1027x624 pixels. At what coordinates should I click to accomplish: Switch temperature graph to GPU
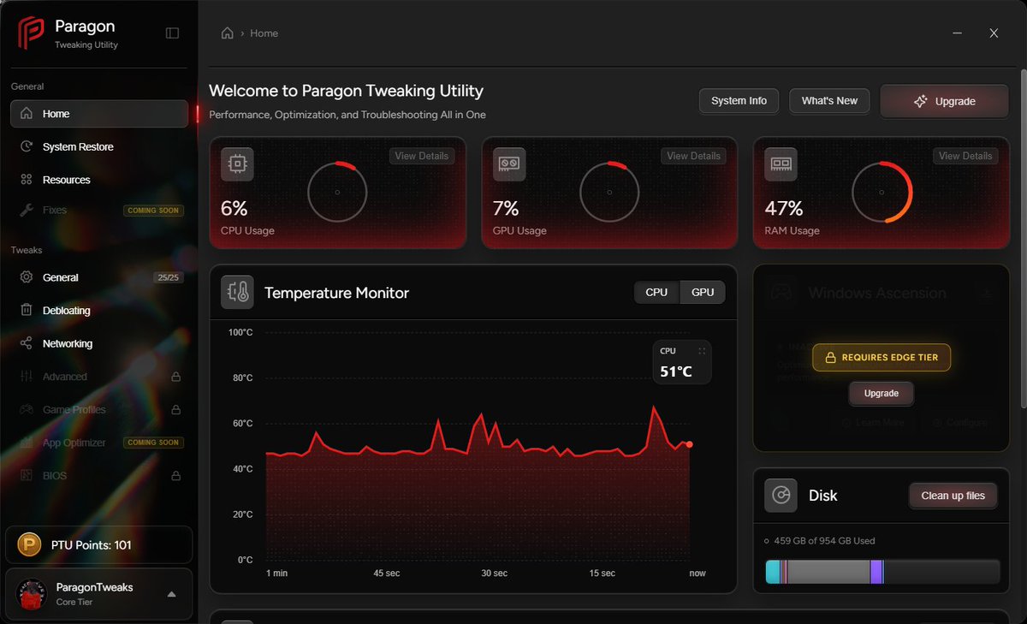click(703, 292)
